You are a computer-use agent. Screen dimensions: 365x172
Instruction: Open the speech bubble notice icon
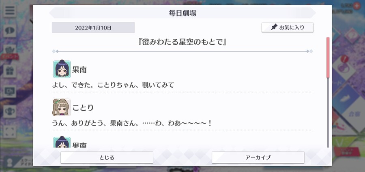click(x=10, y=31)
